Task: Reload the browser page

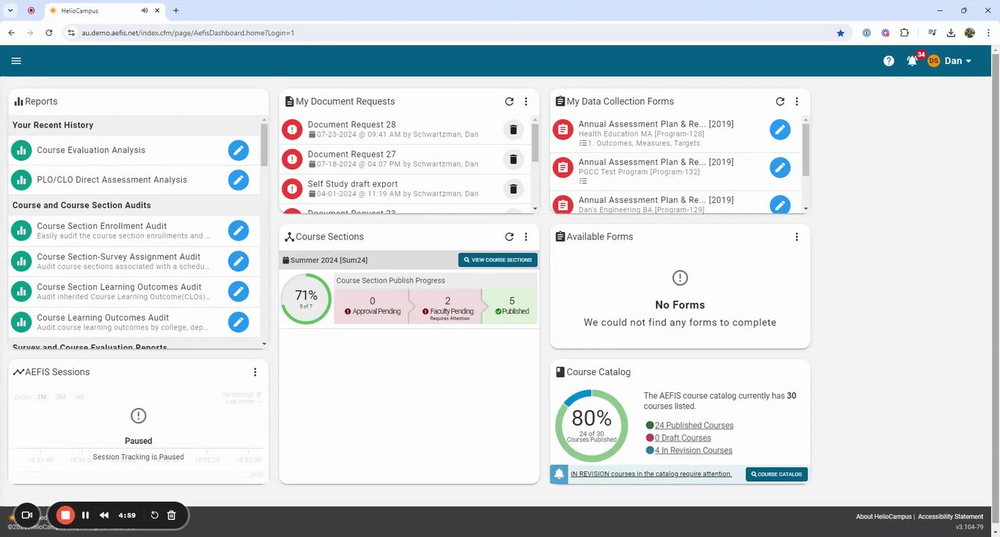Action: coord(49,33)
